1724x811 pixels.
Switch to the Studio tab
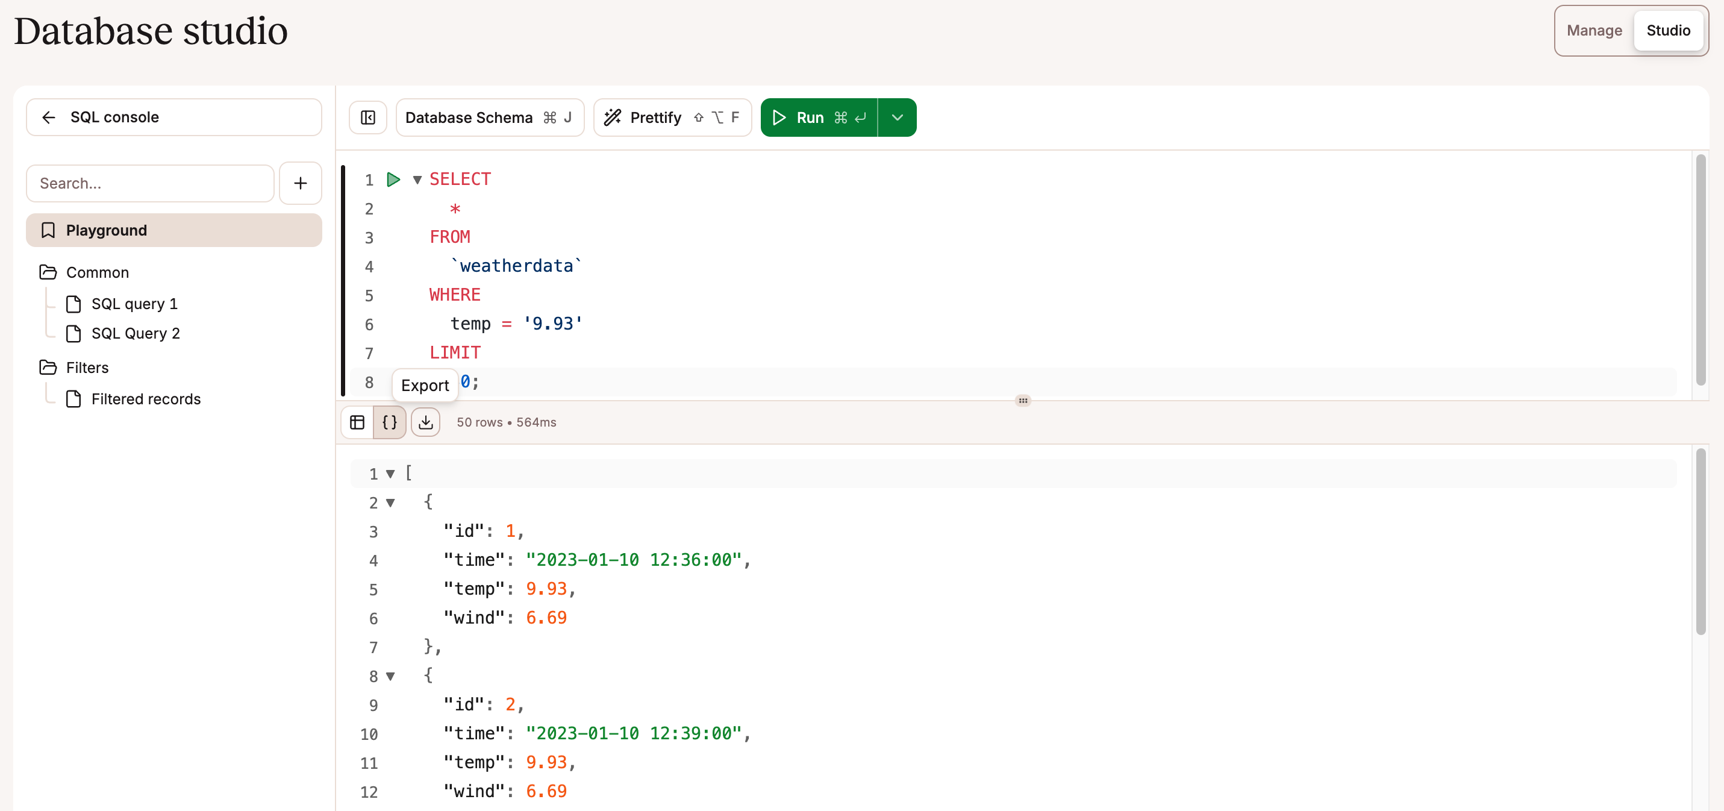coord(1668,30)
